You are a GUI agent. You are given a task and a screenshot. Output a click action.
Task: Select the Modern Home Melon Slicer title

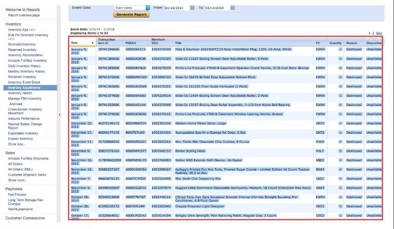(x=201, y=123)
